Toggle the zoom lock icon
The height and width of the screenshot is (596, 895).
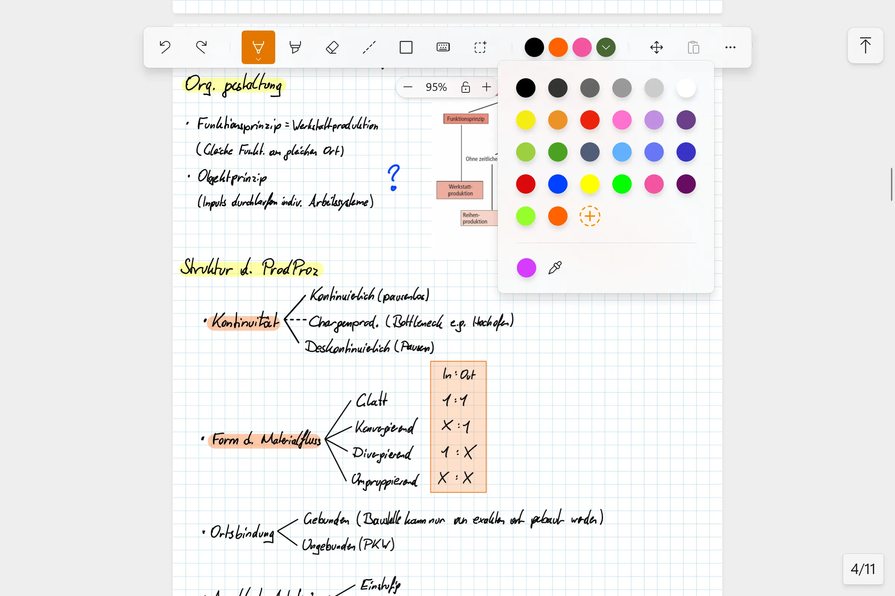(465, 87)
